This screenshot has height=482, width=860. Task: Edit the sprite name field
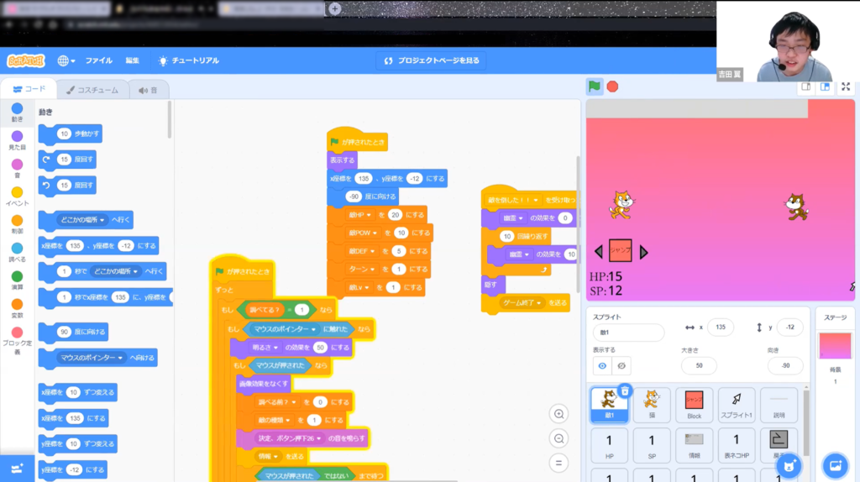(628, 333)
